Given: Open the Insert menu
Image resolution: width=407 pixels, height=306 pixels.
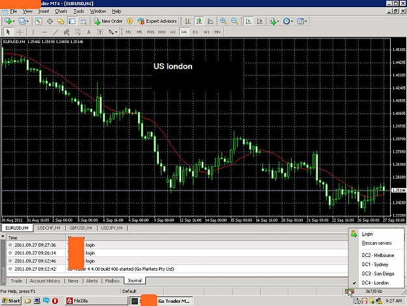Looking at the screenshot, I should [x=44, y=11].
